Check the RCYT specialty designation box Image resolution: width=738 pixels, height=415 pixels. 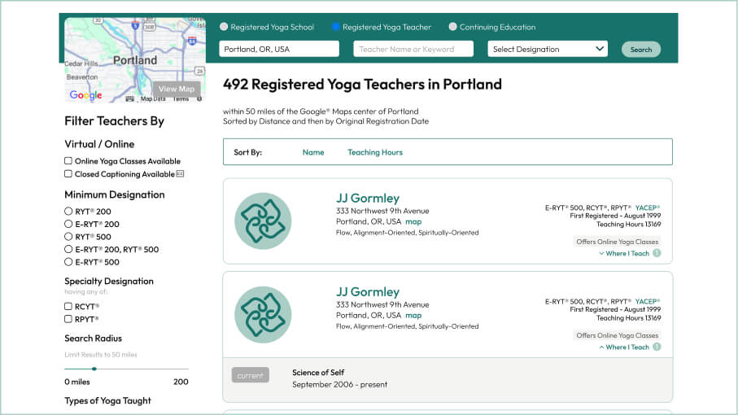click(x=68, y=307)
